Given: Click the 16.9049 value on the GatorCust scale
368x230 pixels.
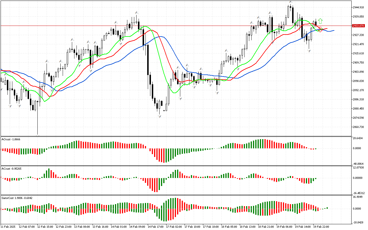Looking at the screenshot, I should tap(358, 197).
